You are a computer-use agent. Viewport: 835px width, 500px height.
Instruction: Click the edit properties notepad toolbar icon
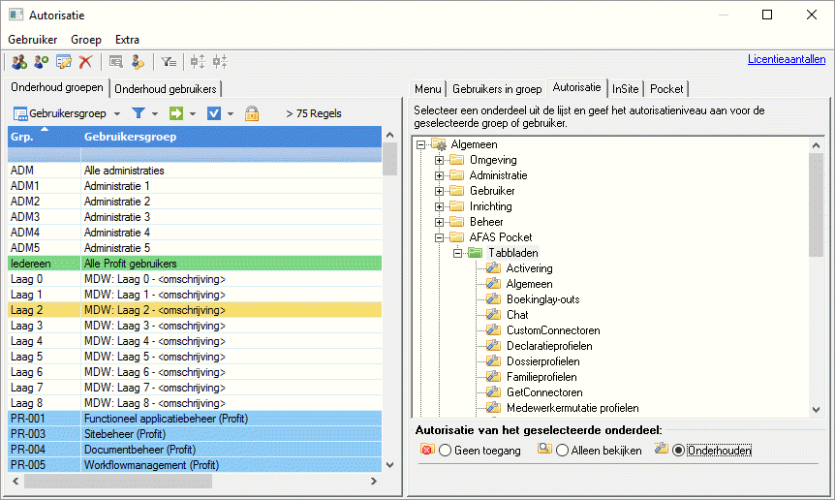[64, 62]
